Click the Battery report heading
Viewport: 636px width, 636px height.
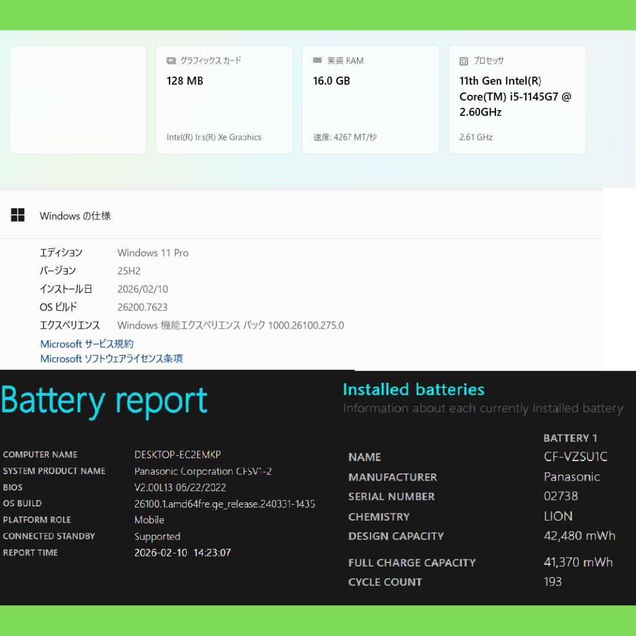104,401
